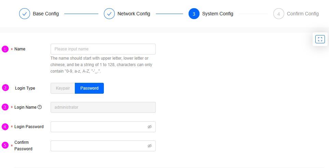Click the Network Config checkmark circle

click(x=109, y=14)
